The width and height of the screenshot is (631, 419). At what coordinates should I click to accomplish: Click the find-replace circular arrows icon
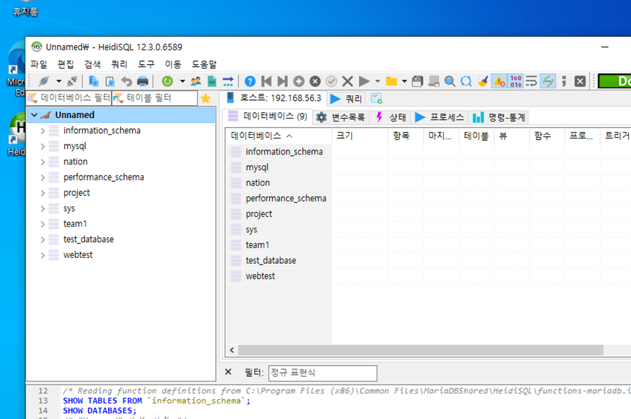point(466,81)
